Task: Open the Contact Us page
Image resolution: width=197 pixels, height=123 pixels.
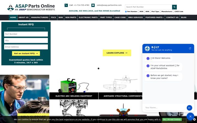Action: [172, 17]
